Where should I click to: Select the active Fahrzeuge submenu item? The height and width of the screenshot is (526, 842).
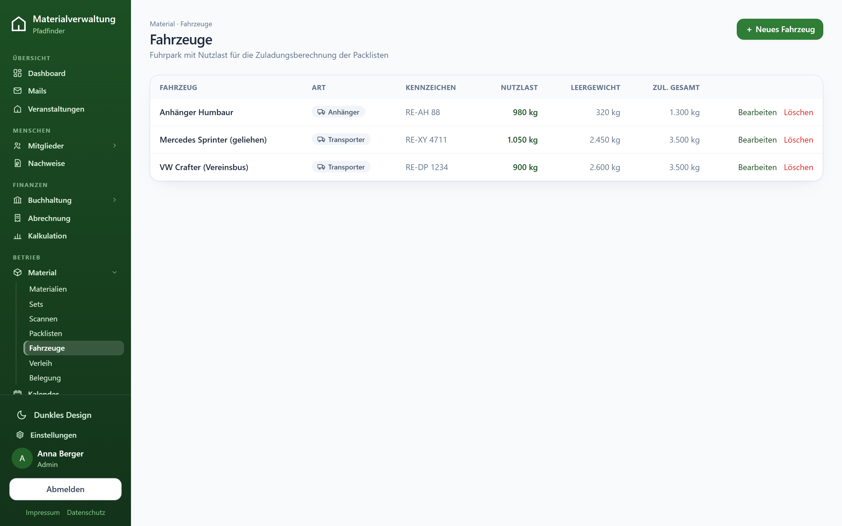coord(73,348)
